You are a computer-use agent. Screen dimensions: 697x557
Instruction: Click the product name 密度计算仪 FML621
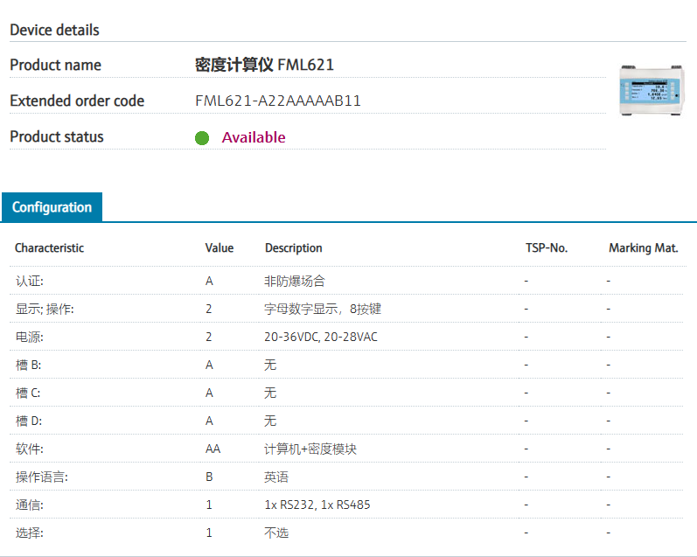264,65
